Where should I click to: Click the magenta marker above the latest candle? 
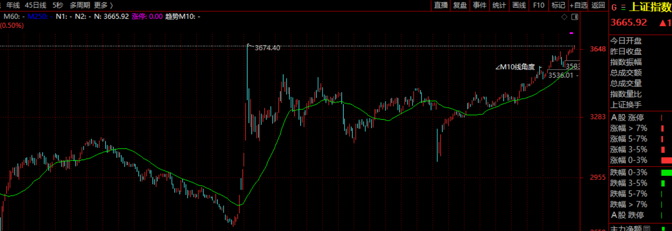coord(571,33)
